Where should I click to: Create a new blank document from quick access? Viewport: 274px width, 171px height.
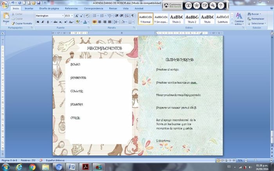coord(24,3)
